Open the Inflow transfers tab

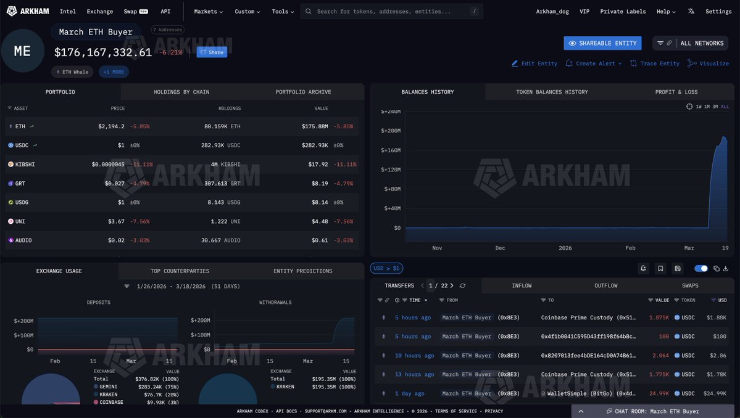point(522,285)
